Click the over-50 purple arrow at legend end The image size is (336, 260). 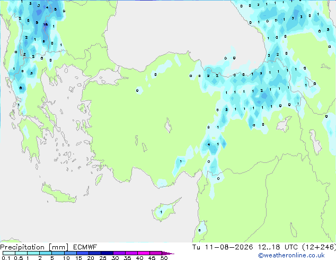click(168, 253)
